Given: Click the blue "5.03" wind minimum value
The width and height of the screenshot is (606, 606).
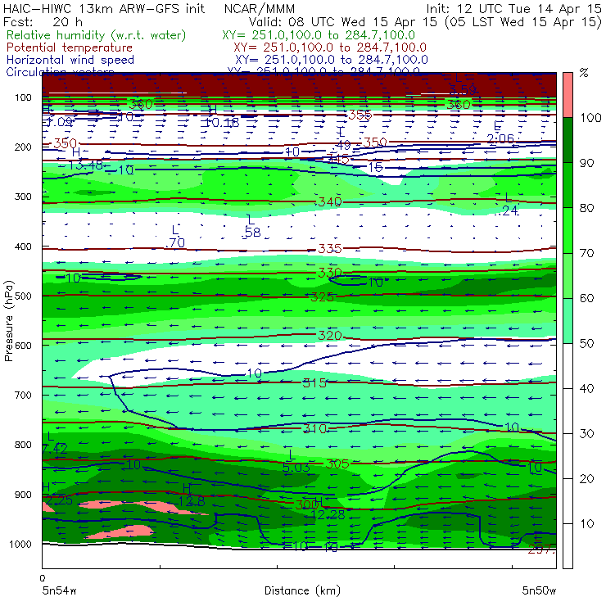Looking at the screenshot, I should [x=296, y=468].
